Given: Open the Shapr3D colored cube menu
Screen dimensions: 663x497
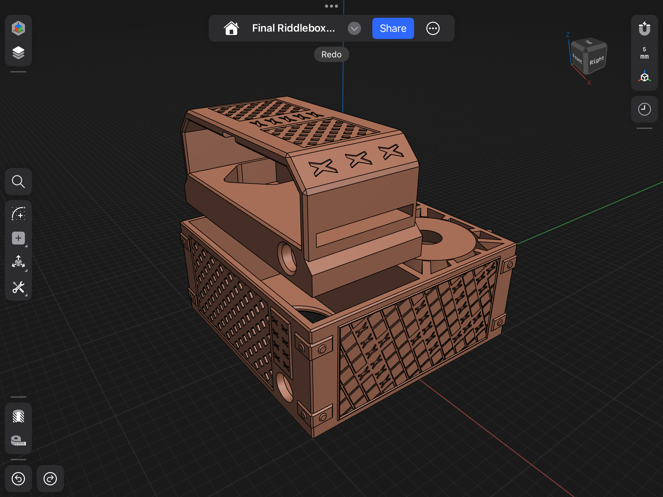Looking at the screenshot, I should click(x=18, y=28).
